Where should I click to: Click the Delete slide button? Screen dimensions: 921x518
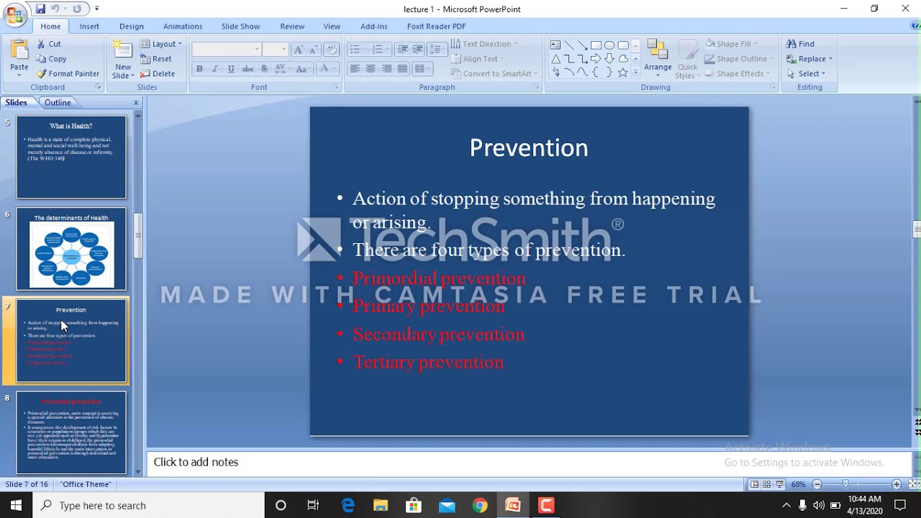(x=158, y=73)
